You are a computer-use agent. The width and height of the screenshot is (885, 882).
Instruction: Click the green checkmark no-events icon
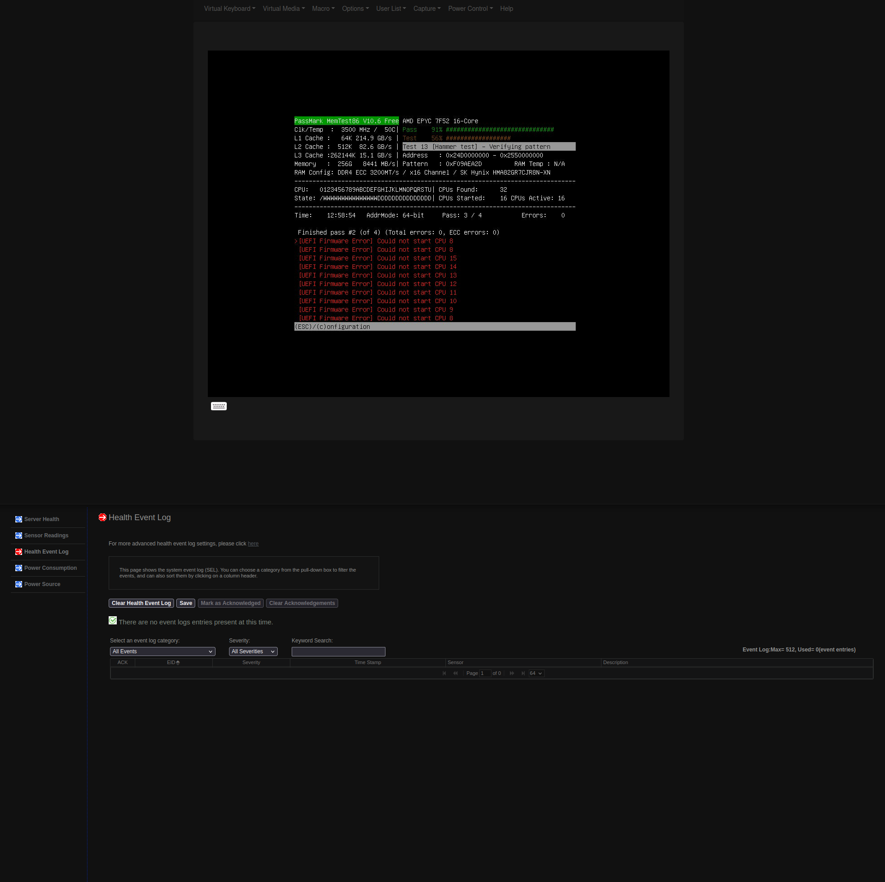point(113,621)
